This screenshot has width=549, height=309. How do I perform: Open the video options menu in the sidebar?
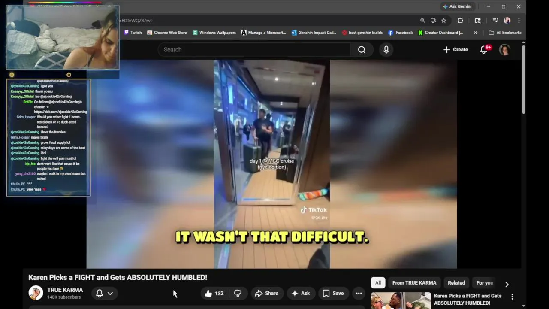tap(512, 297)
